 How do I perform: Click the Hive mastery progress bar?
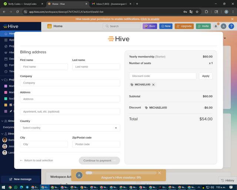121,173
